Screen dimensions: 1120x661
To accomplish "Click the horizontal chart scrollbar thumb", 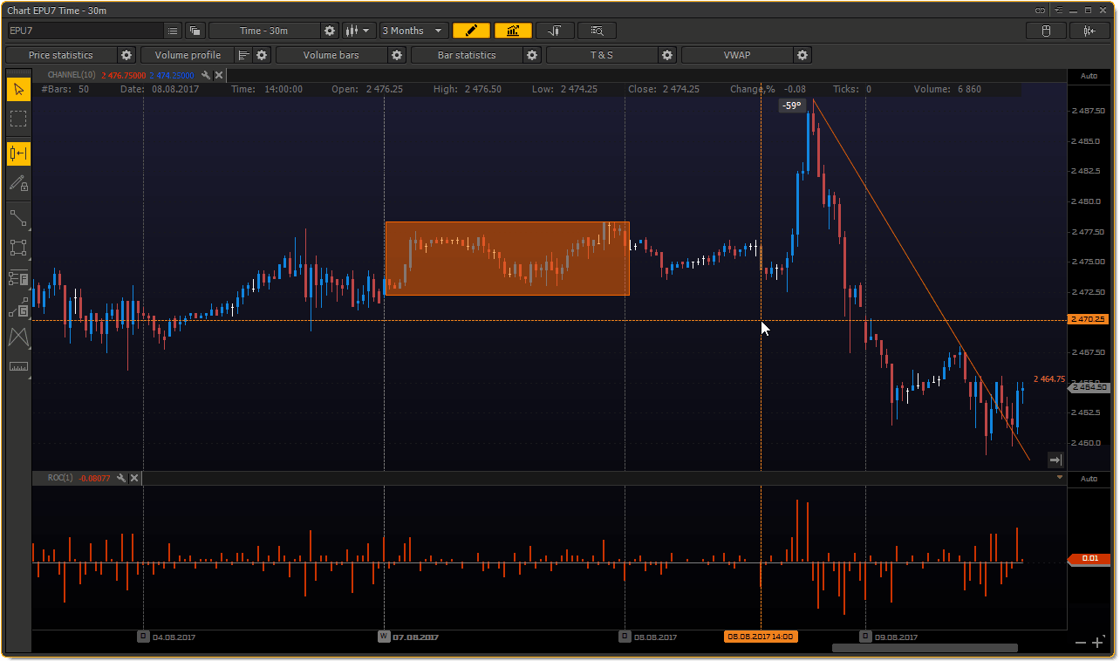I will (925, 648).
